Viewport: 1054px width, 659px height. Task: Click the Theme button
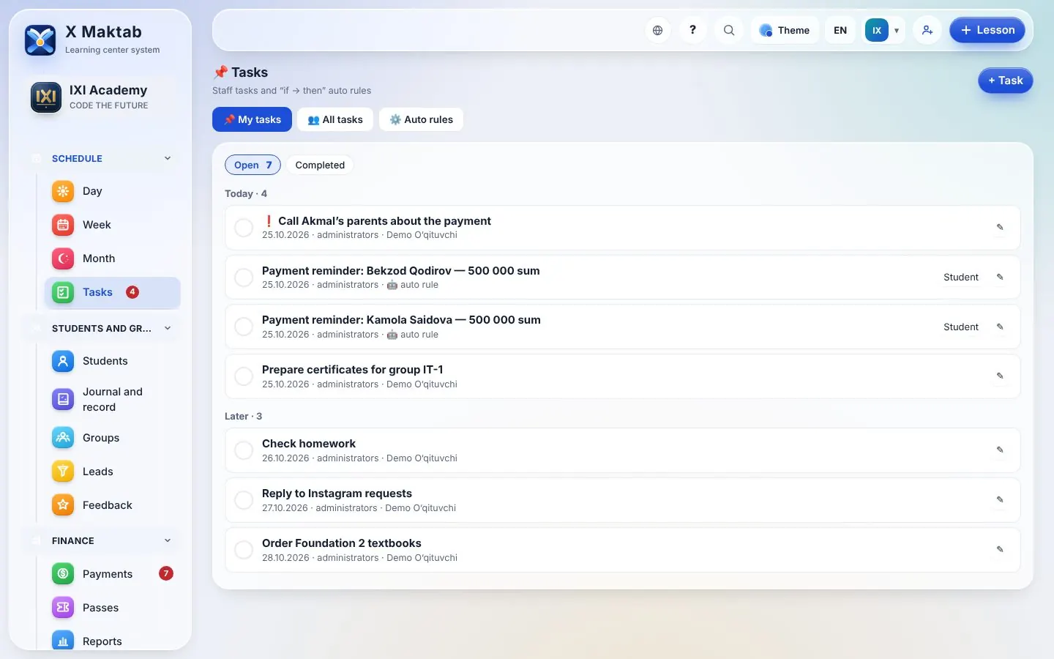tap(785, 31)
